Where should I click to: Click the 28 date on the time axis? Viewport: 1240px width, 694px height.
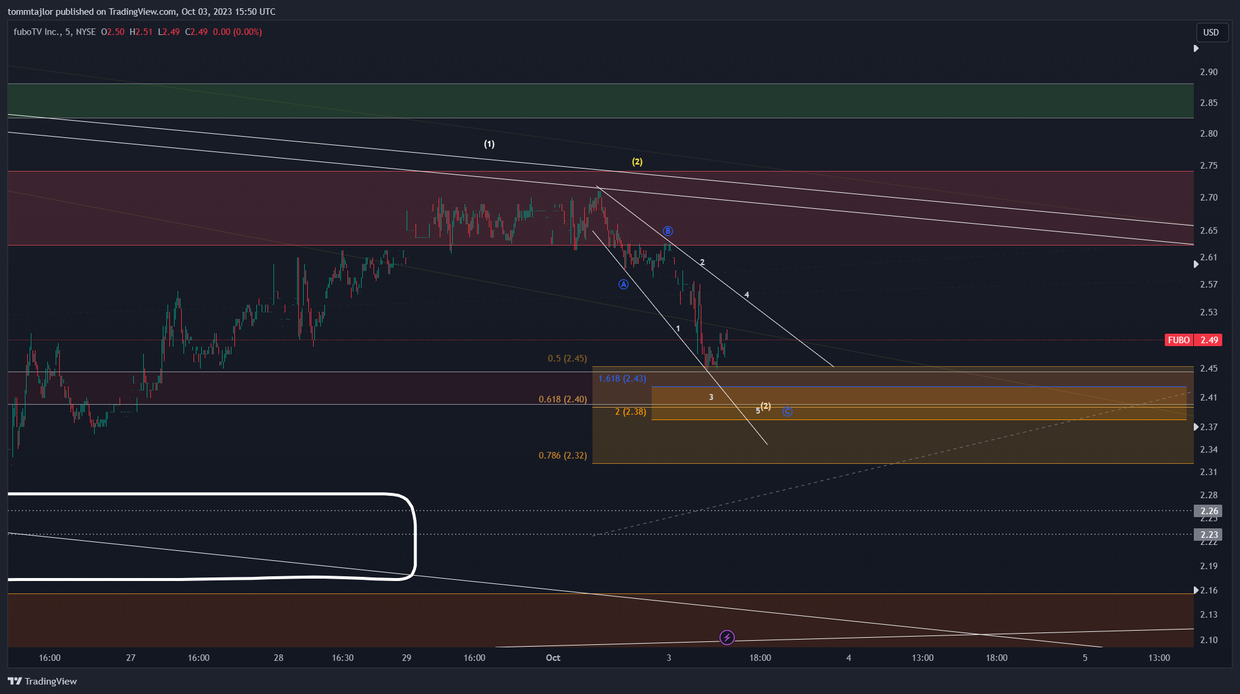(279, 658)
